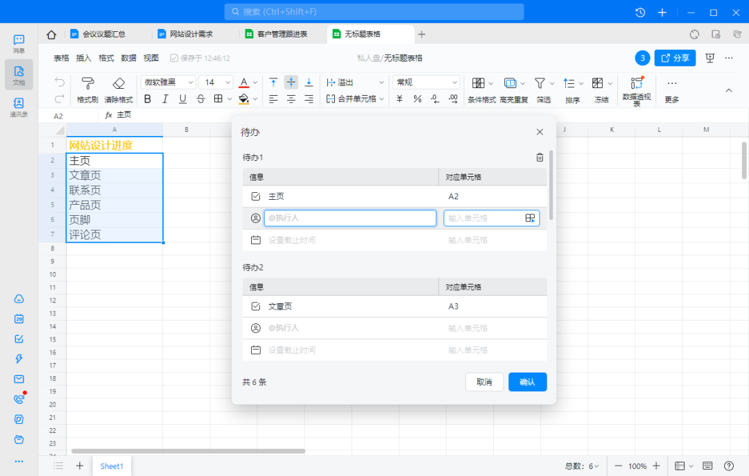
Task: Click the version history clock icon
Action: click(640, 12)
